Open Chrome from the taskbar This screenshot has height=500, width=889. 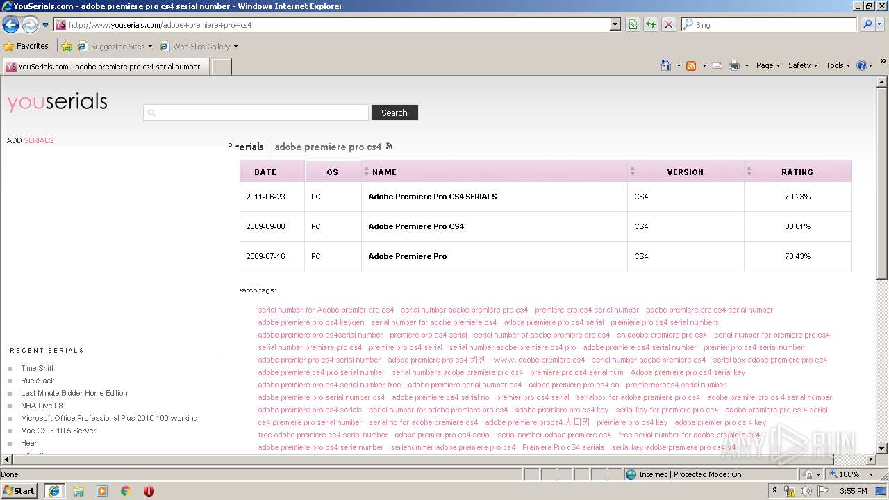click(x=126, y=491)
